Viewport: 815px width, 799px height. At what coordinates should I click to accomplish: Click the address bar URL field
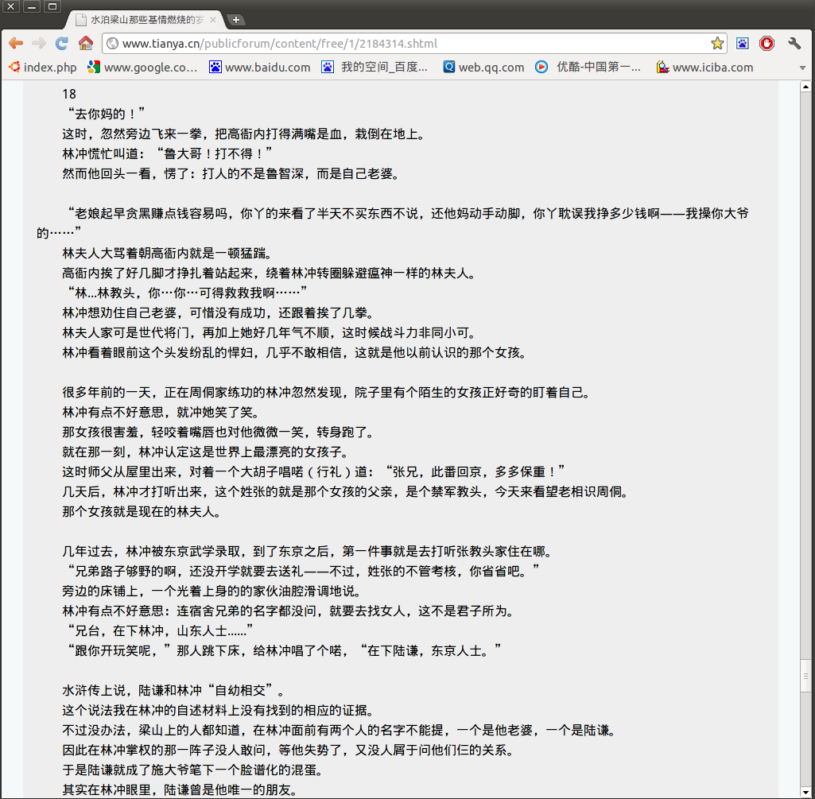point(415,44)
